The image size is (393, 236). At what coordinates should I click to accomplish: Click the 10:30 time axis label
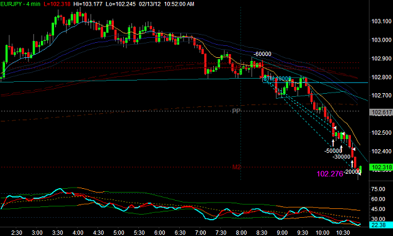(x=343, y=233)
